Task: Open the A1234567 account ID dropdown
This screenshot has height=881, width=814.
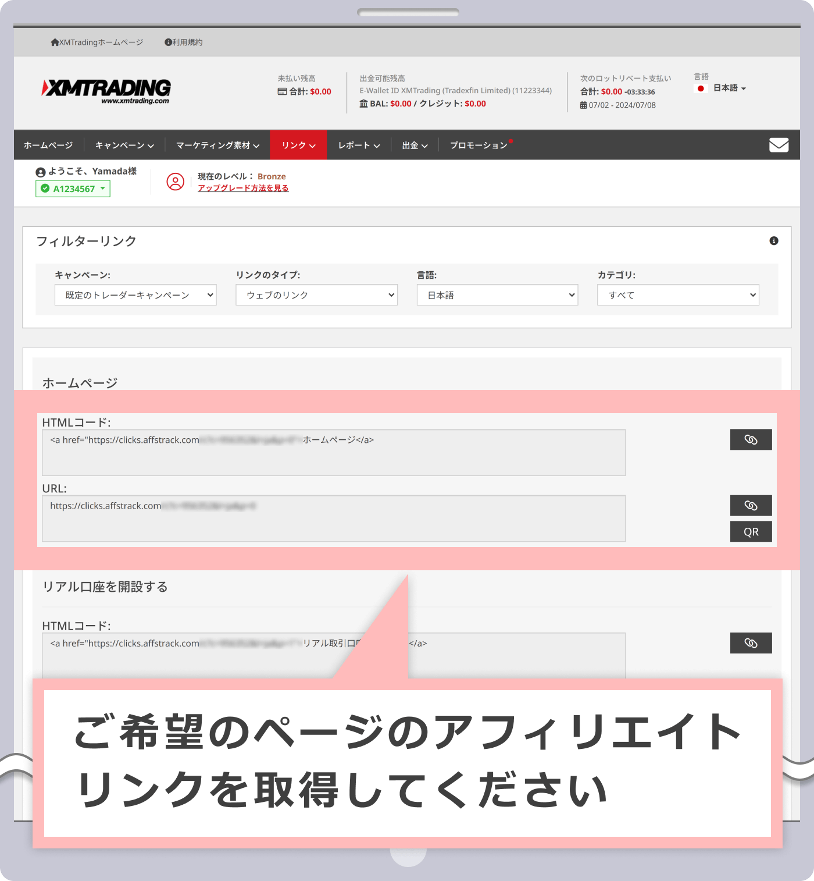Action: click(73, 189)
